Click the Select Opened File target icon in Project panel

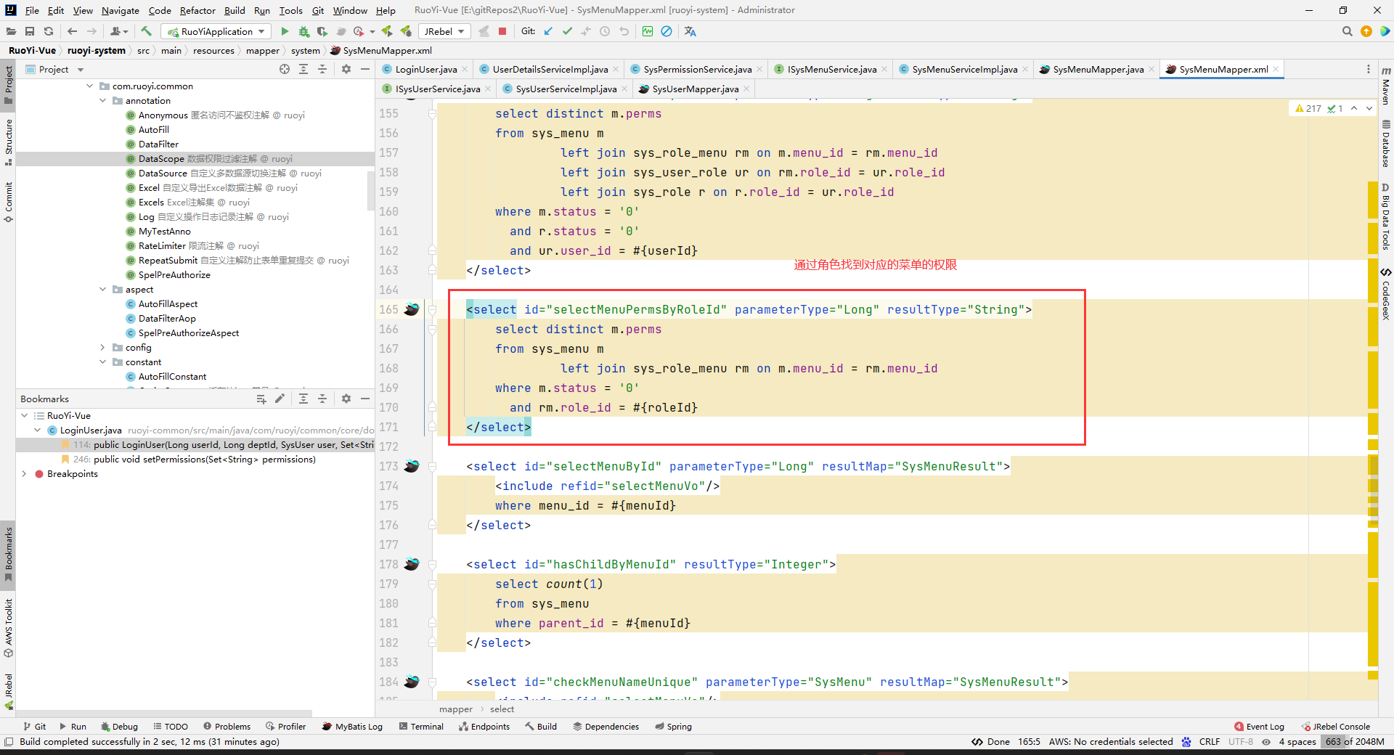pos(285,69)
